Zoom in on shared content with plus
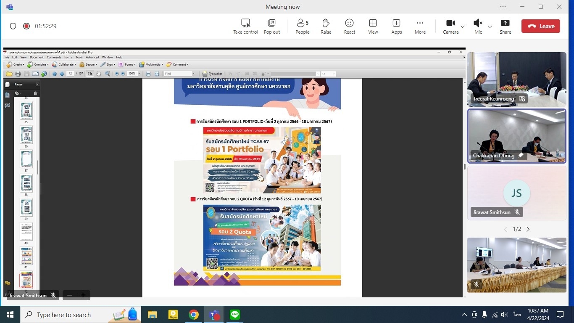 click(83, 295)
